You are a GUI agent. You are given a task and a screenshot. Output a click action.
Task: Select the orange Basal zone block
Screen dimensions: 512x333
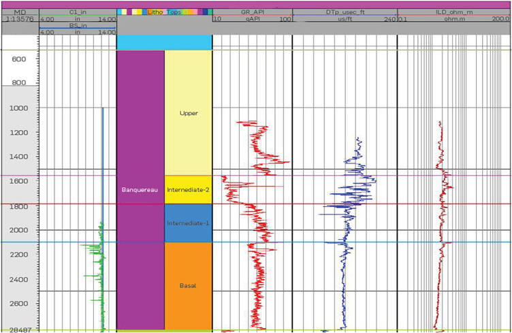point(189,285)
